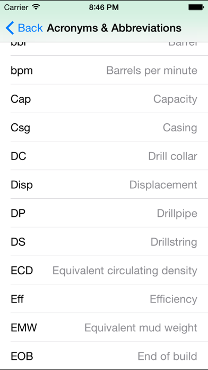Go back using the Back button
The width and height of the screenshot is (208, 370).
[24, 28]
